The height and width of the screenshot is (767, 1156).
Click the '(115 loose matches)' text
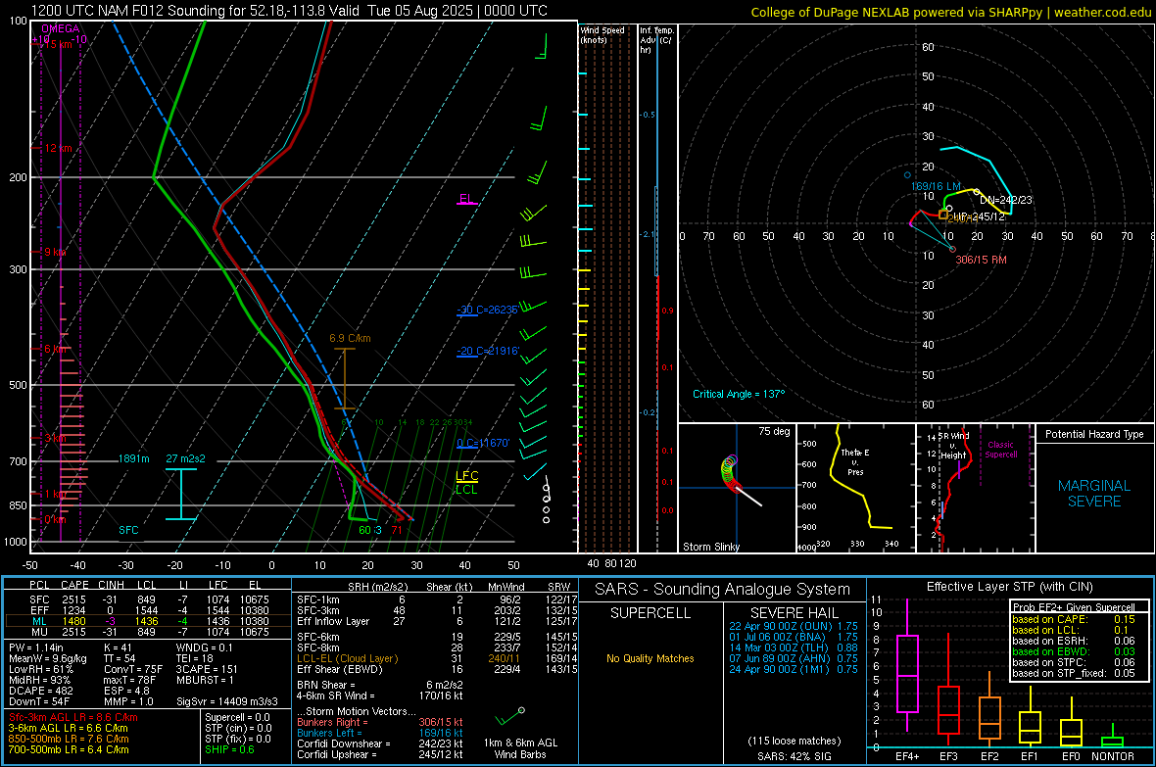coord(794,741)
